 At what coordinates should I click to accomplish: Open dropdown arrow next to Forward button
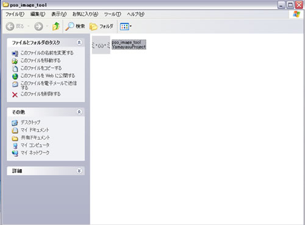[47, 26]
